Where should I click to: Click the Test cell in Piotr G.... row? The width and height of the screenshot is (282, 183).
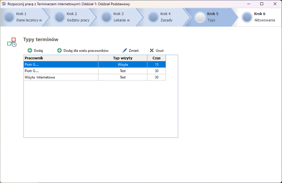pyautogui.click(x=123, y=71)
